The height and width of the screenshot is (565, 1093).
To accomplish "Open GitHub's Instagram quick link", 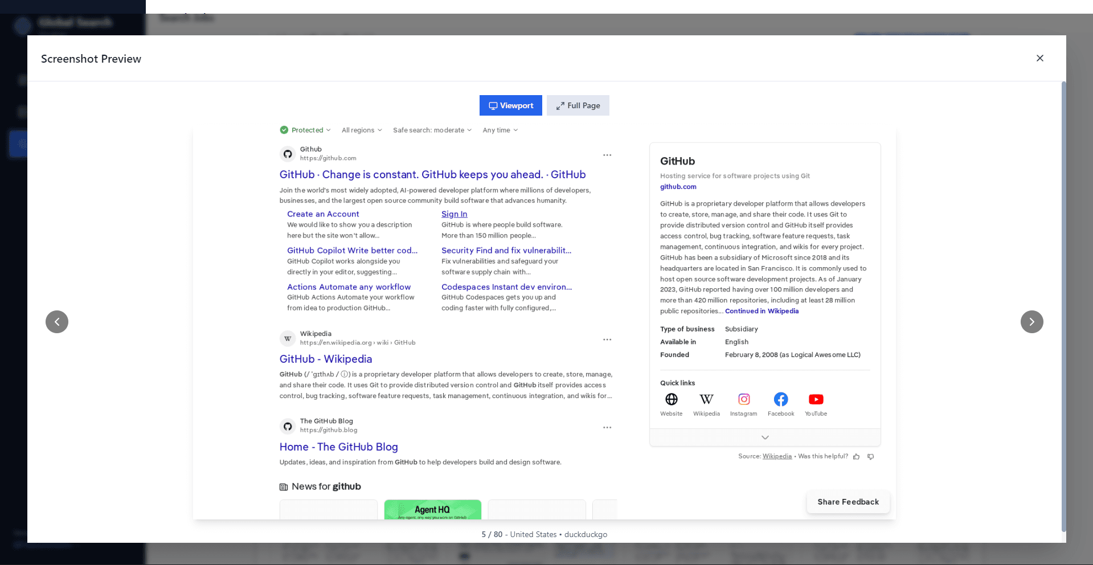I will pyautogui.click(x=743, y=399).
